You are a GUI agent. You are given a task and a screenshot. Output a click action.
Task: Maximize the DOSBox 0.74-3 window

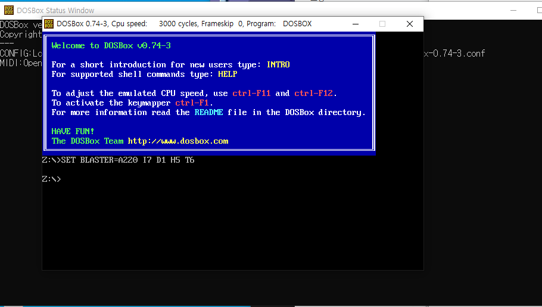coord(382,24)
